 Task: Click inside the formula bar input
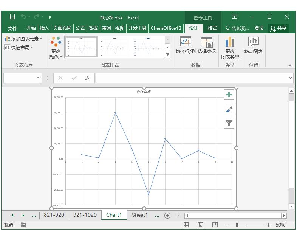pos(192,78)
